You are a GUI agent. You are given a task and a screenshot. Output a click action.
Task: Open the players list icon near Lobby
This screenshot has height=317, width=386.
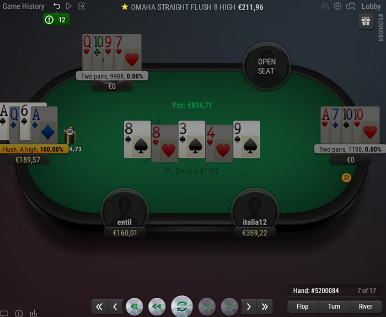pyautogui.click(x=325, y=6)
